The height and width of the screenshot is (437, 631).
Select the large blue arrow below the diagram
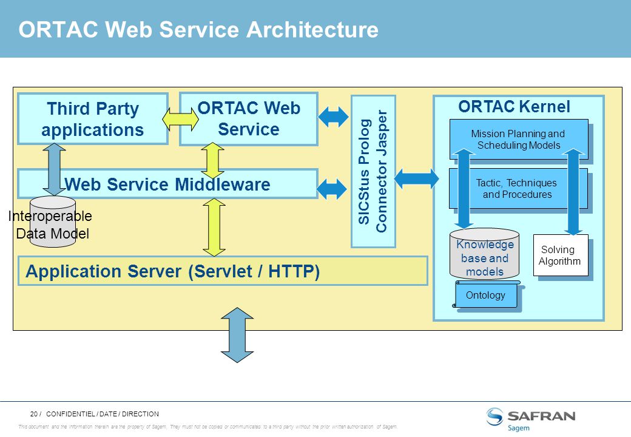237,335
